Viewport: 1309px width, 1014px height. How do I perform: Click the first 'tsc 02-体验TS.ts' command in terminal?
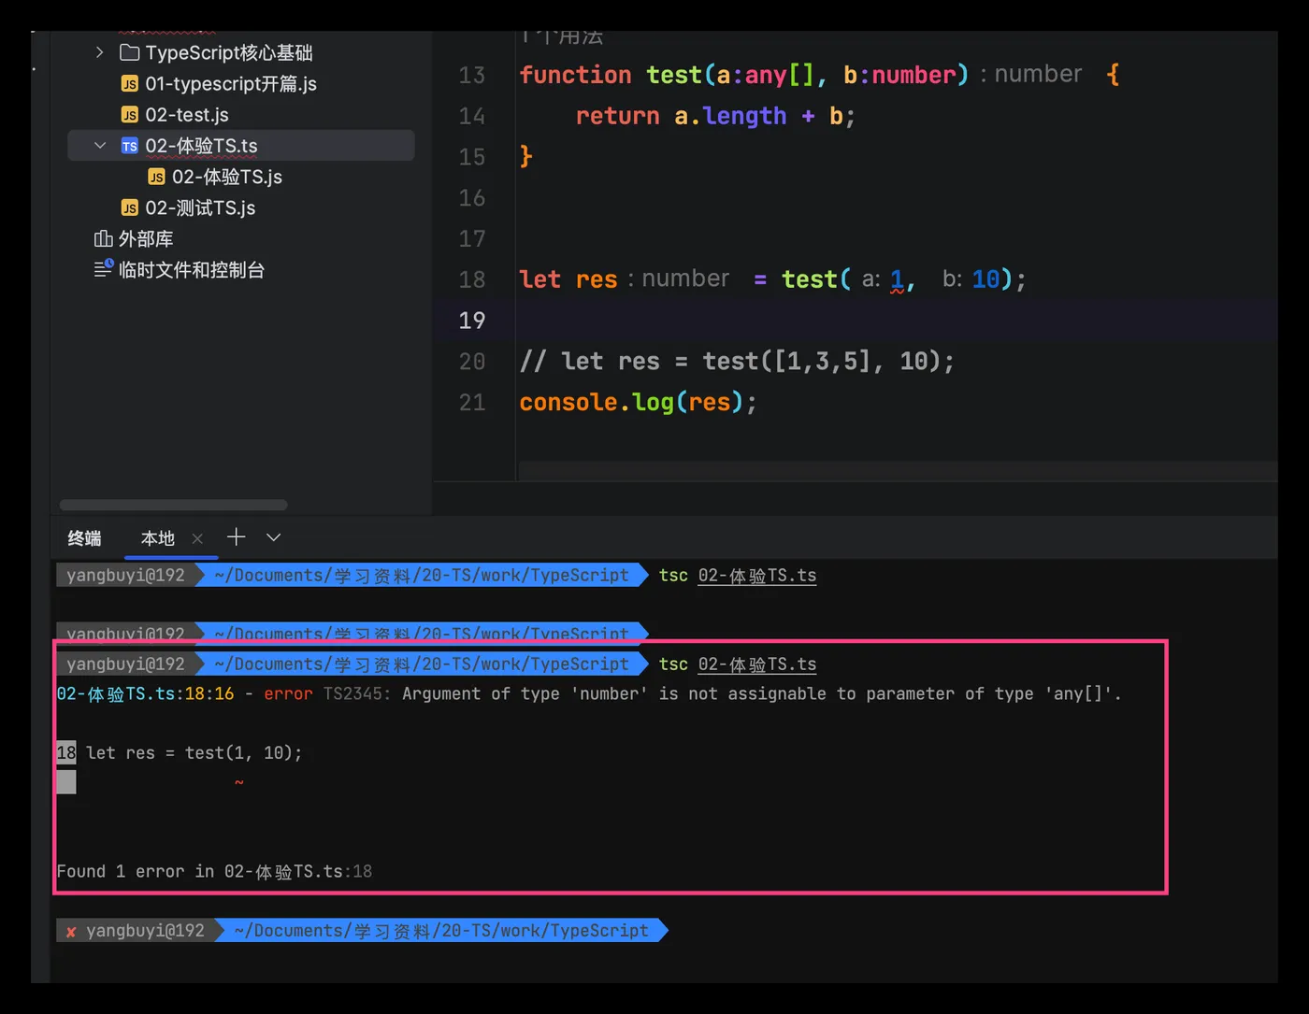point(738,576)
